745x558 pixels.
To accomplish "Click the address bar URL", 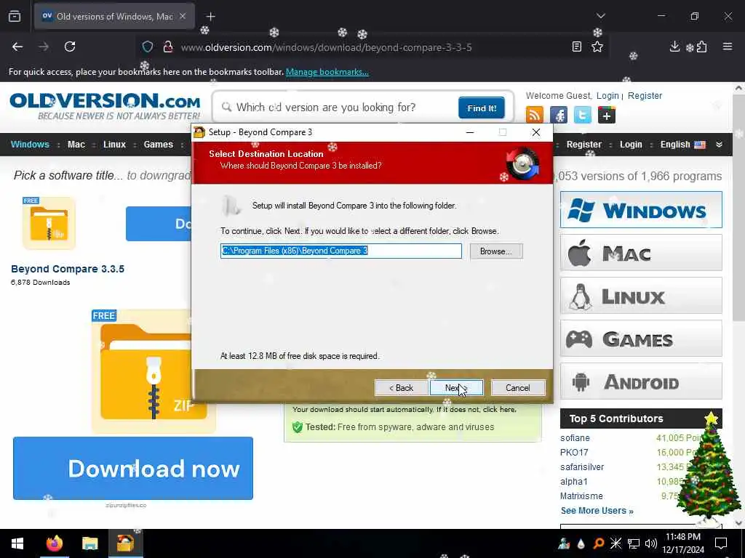I will point(326,47).
